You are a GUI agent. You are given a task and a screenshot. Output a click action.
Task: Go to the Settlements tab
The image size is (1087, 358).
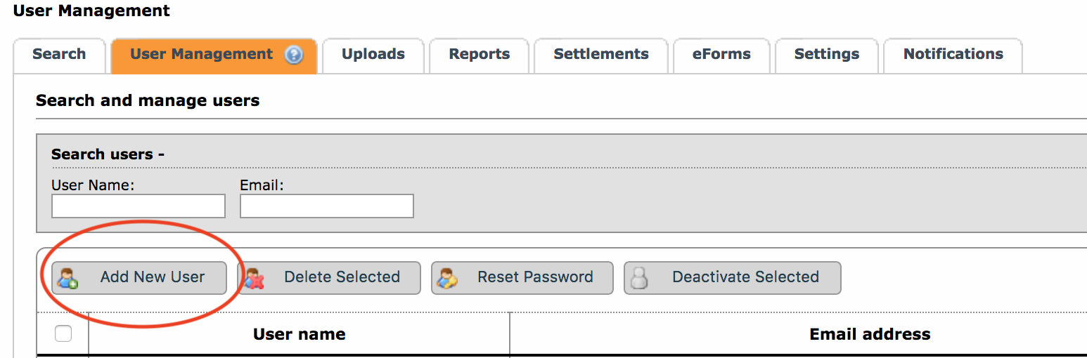coord(601,55)
